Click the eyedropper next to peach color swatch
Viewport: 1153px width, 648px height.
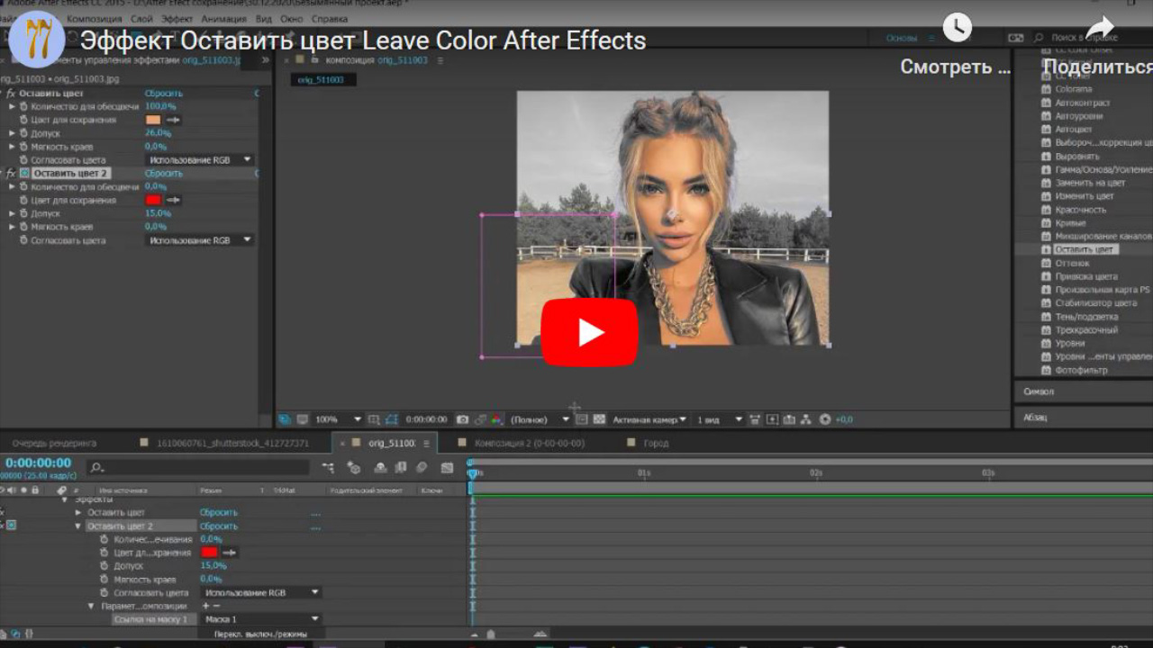point(174,120)
